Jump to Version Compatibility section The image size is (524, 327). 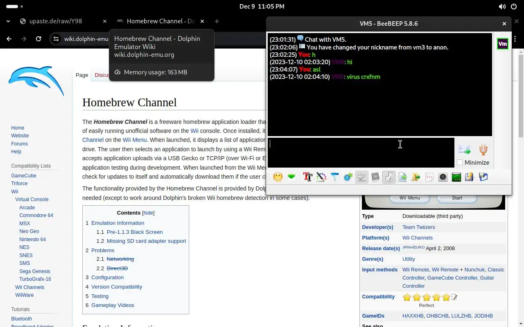(117, 287)
